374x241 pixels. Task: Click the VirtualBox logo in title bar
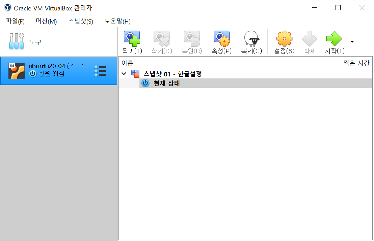point(8,8)
